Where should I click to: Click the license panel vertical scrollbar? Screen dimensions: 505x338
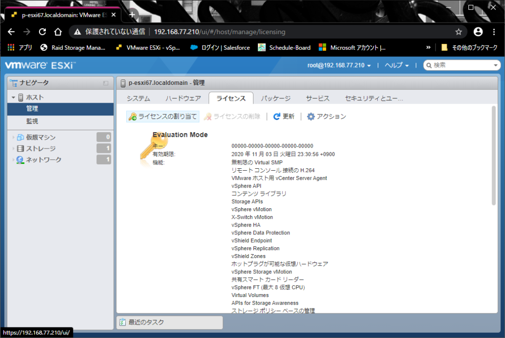(493, 155)
